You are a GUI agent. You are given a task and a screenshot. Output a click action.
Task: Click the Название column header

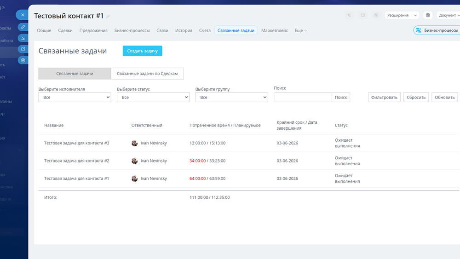(x=54, y=125)
